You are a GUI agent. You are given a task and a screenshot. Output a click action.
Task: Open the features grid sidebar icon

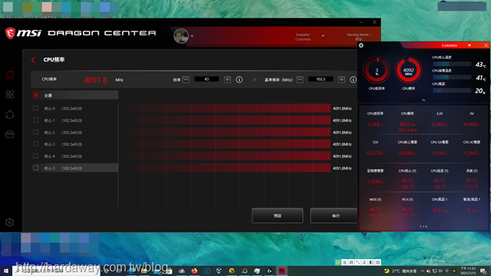pos(10,94)
